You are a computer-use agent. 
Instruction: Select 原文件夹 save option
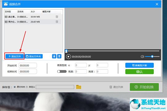(15, 87)
